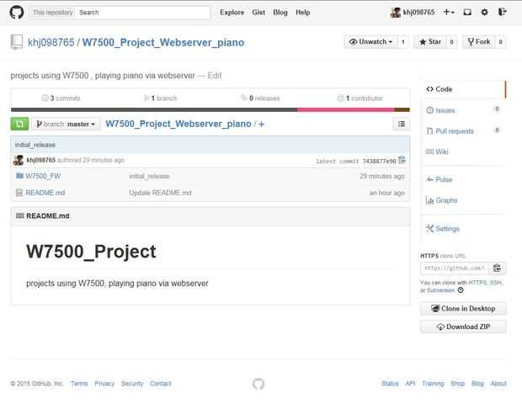Screen dimensions: 522x409
Task: Click the green compare and review button
Action: click(x=19, y=125)
